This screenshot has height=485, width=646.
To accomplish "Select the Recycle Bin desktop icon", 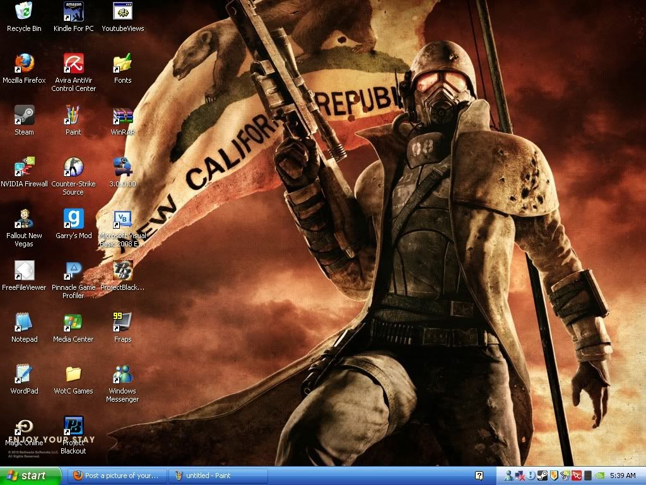I will [24, 17].
